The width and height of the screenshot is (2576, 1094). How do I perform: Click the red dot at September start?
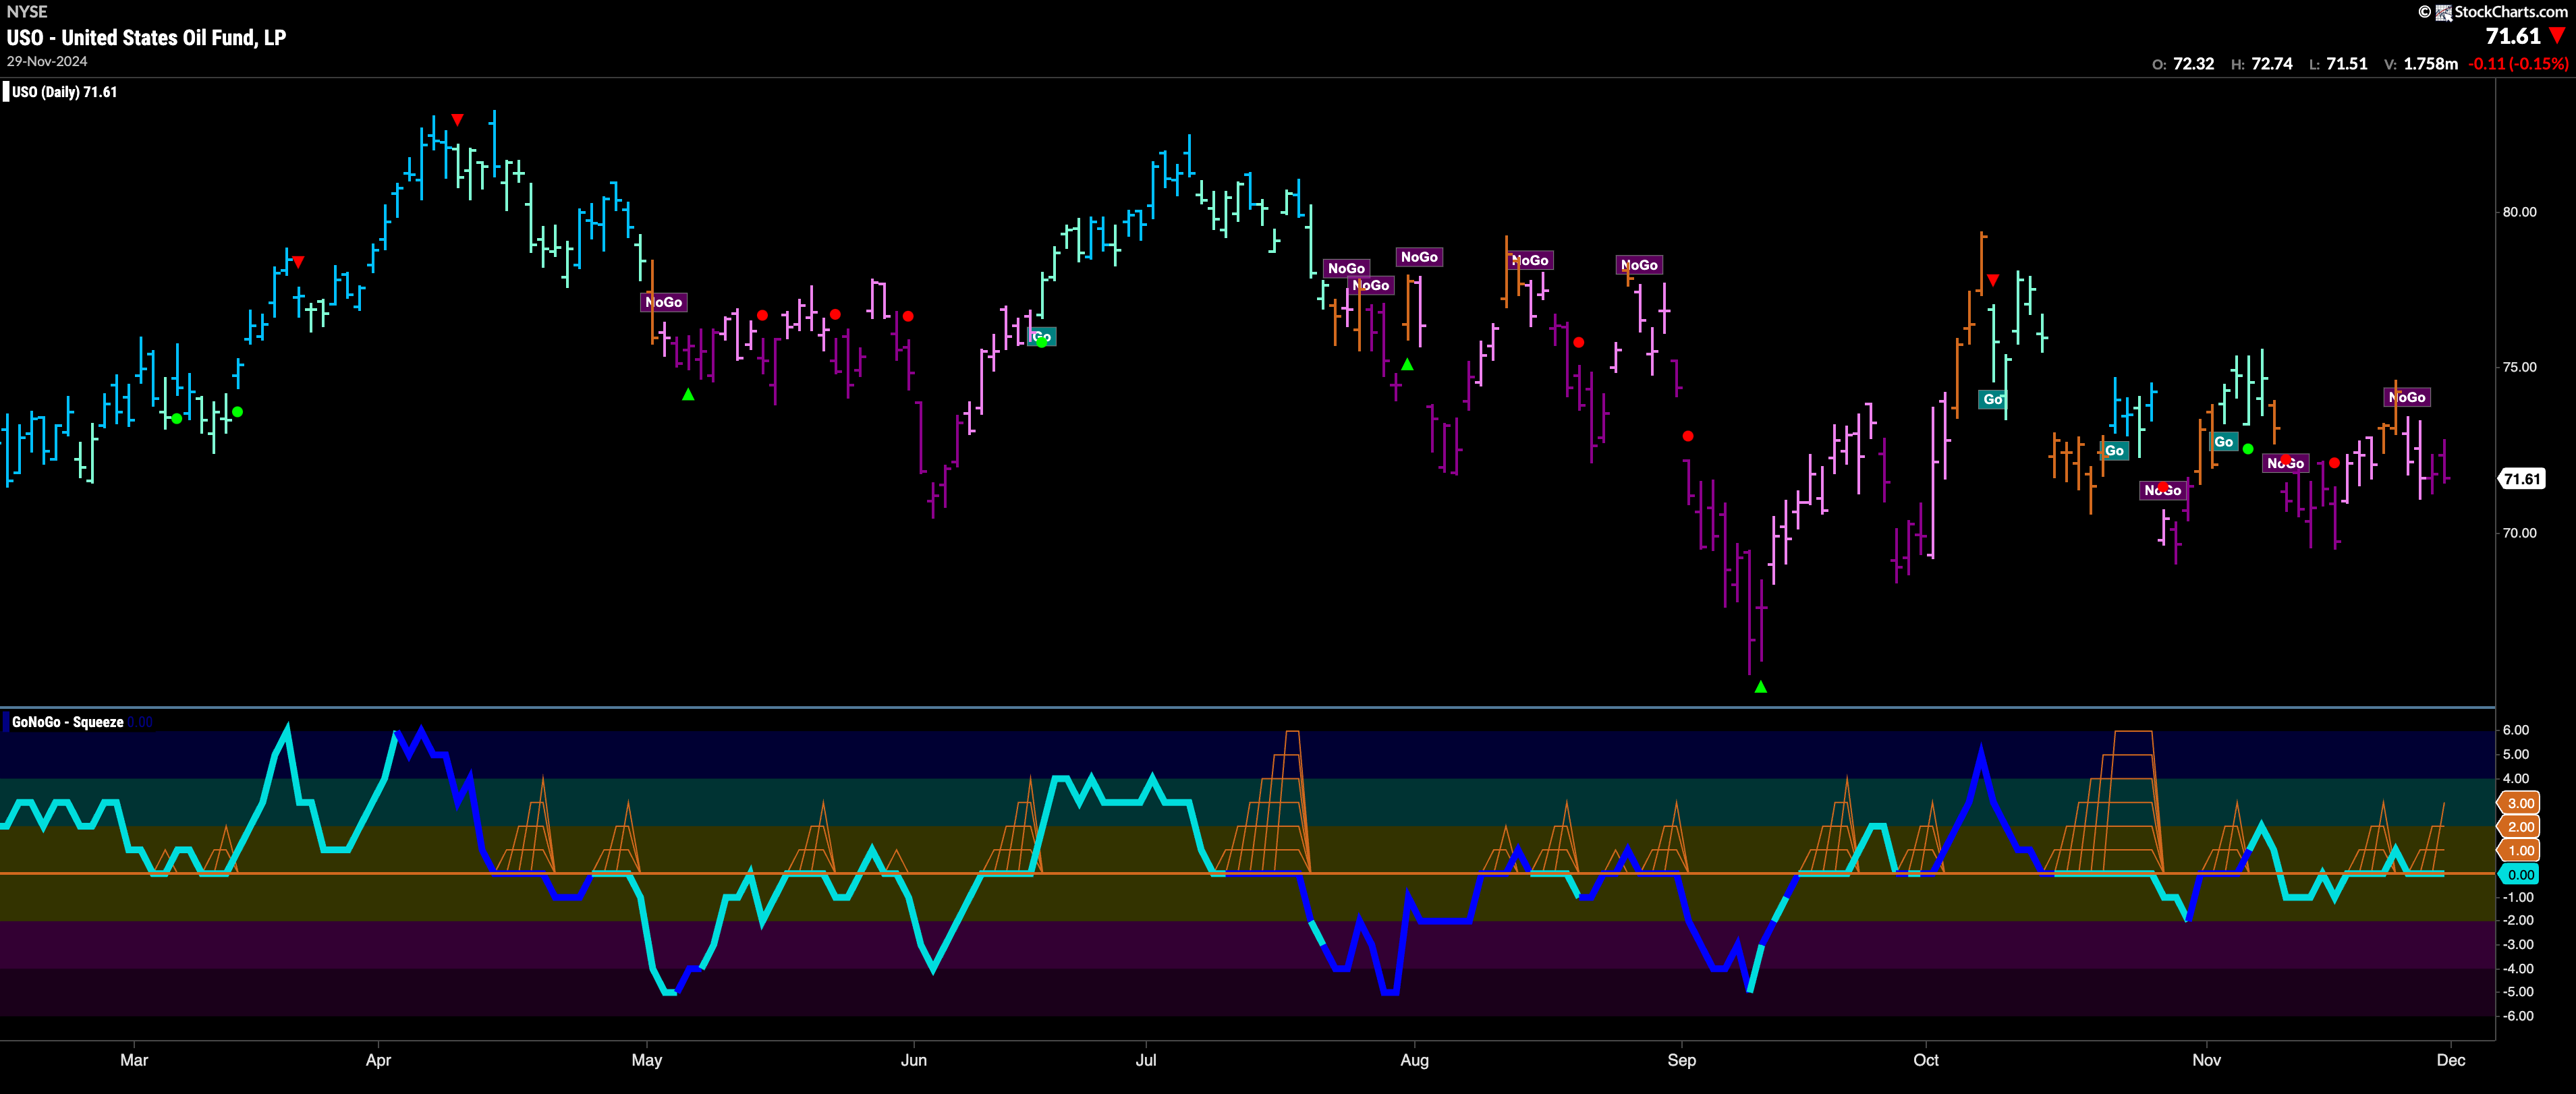(1688, 436)
